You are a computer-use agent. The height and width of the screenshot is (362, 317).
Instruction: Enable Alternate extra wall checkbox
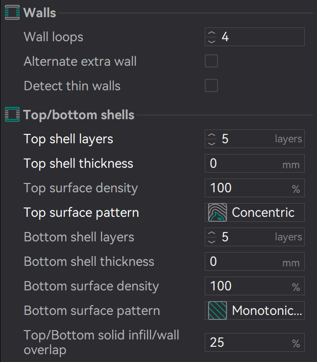pyautogui.click(x=211, y=61)
